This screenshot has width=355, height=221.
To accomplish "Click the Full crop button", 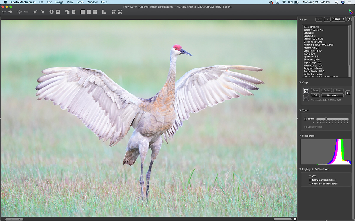I will point(315,95).
